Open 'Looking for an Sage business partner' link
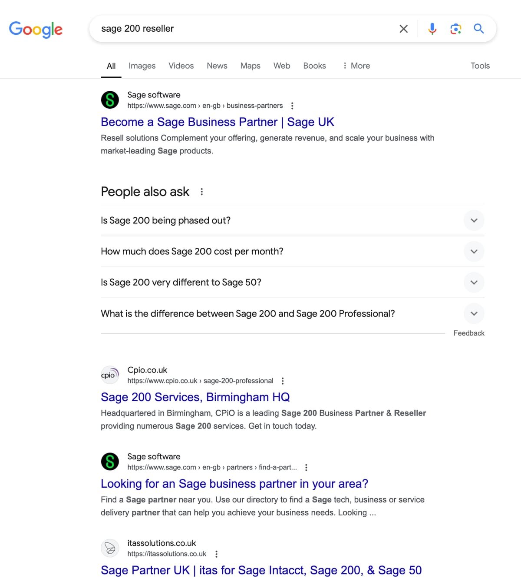Screen dimensions: 521x582 coord(234,484)
